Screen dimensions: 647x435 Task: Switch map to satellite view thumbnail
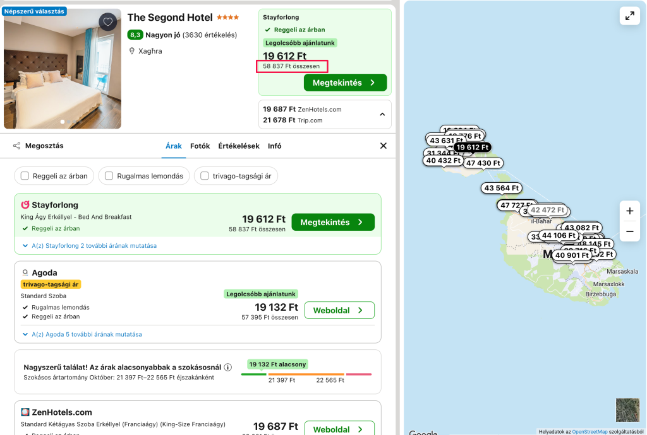(x=627, y=410)
